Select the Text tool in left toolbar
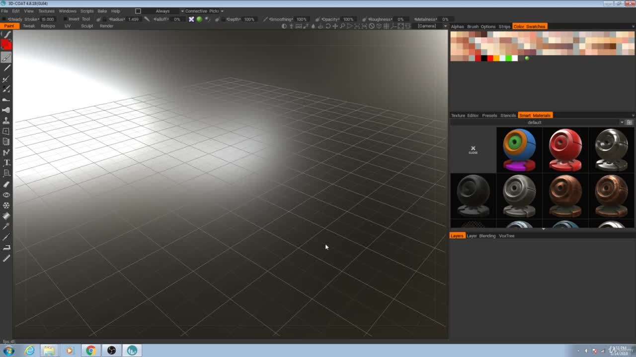The image size is (636, 357). point(6,163)
